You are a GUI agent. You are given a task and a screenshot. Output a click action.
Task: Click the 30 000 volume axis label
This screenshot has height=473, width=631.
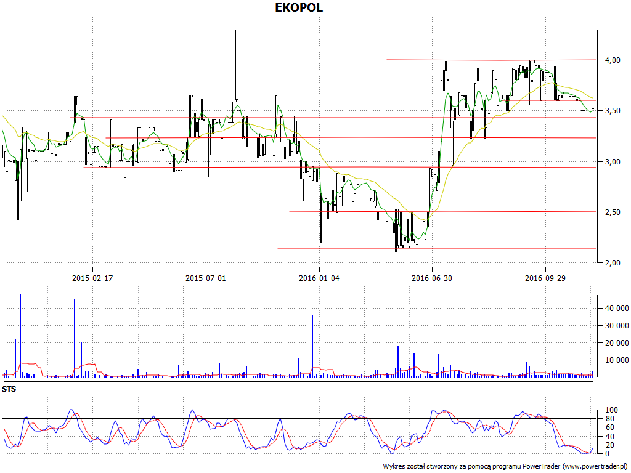point(616,326)
